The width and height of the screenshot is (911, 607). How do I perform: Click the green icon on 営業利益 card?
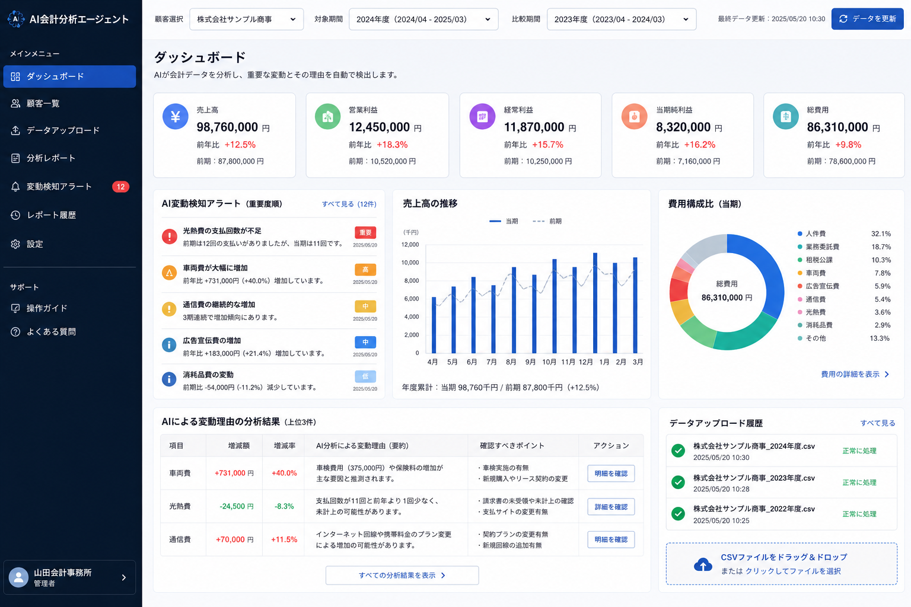327,117
